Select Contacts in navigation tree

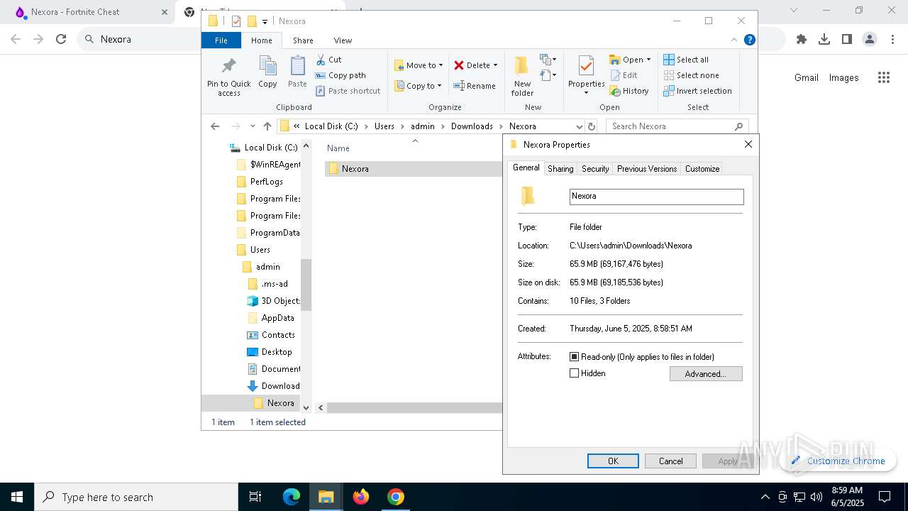[x=272, y=335]
